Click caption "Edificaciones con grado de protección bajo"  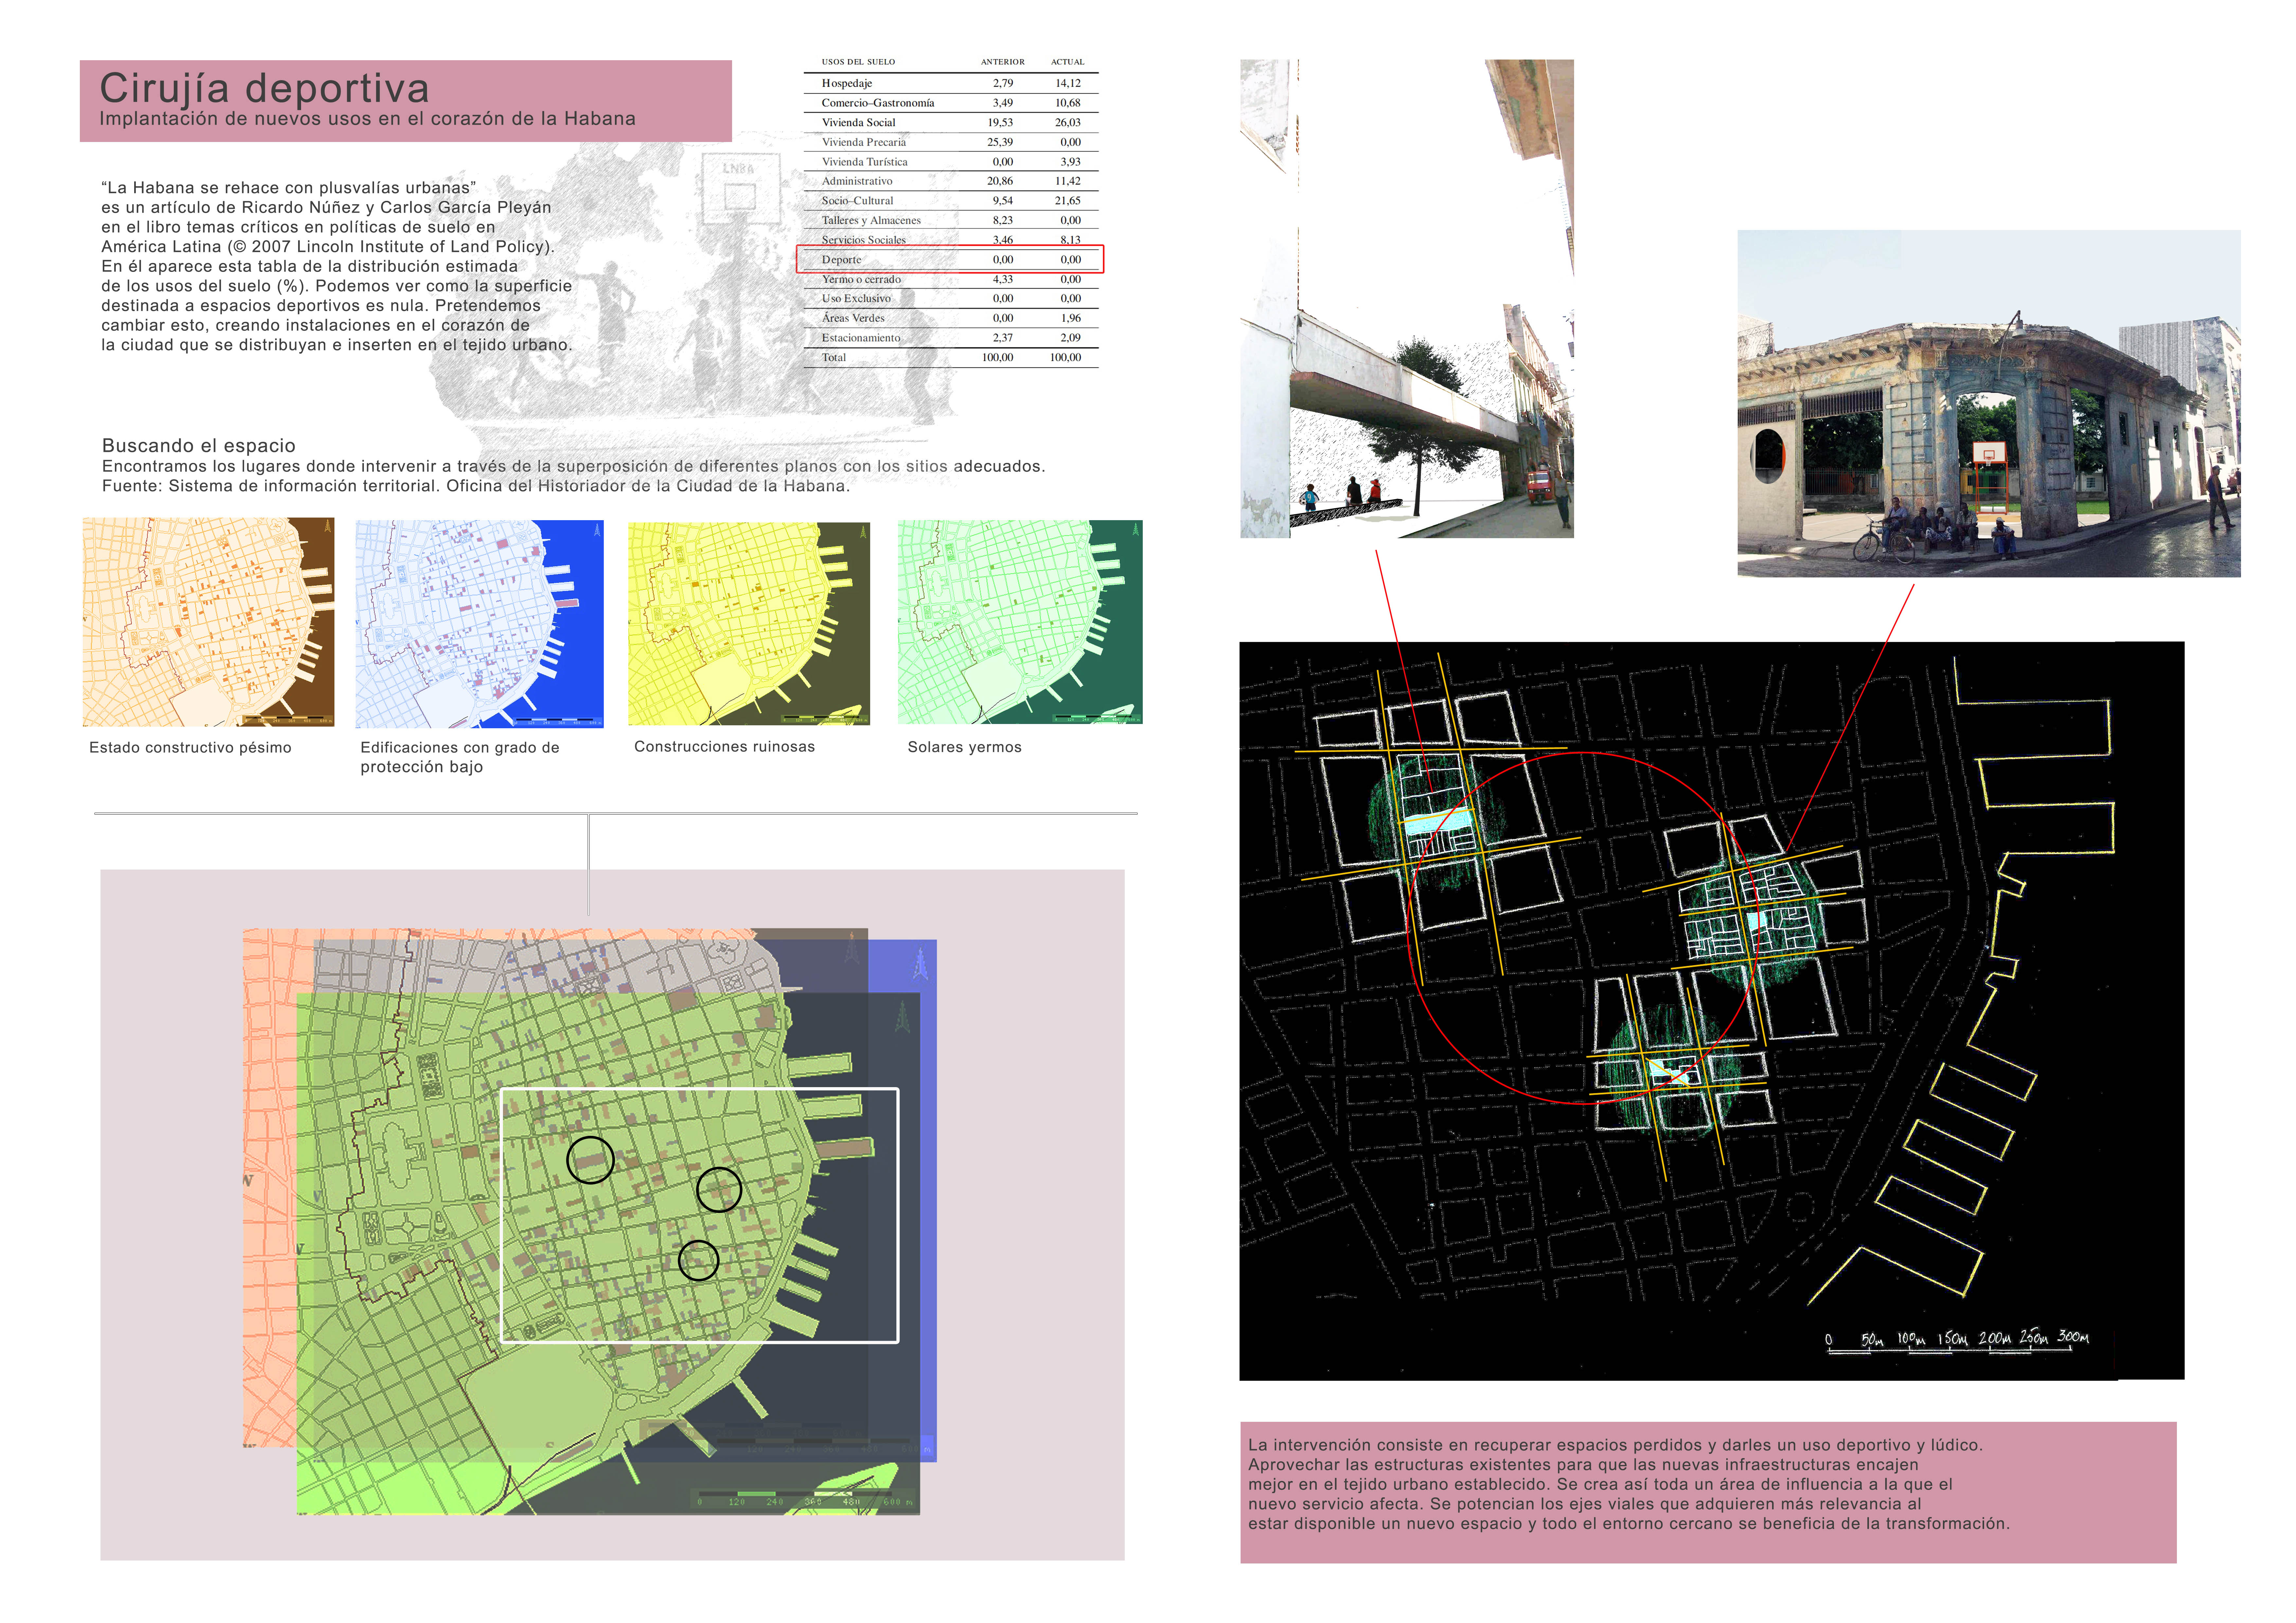[x=460, y=757]
